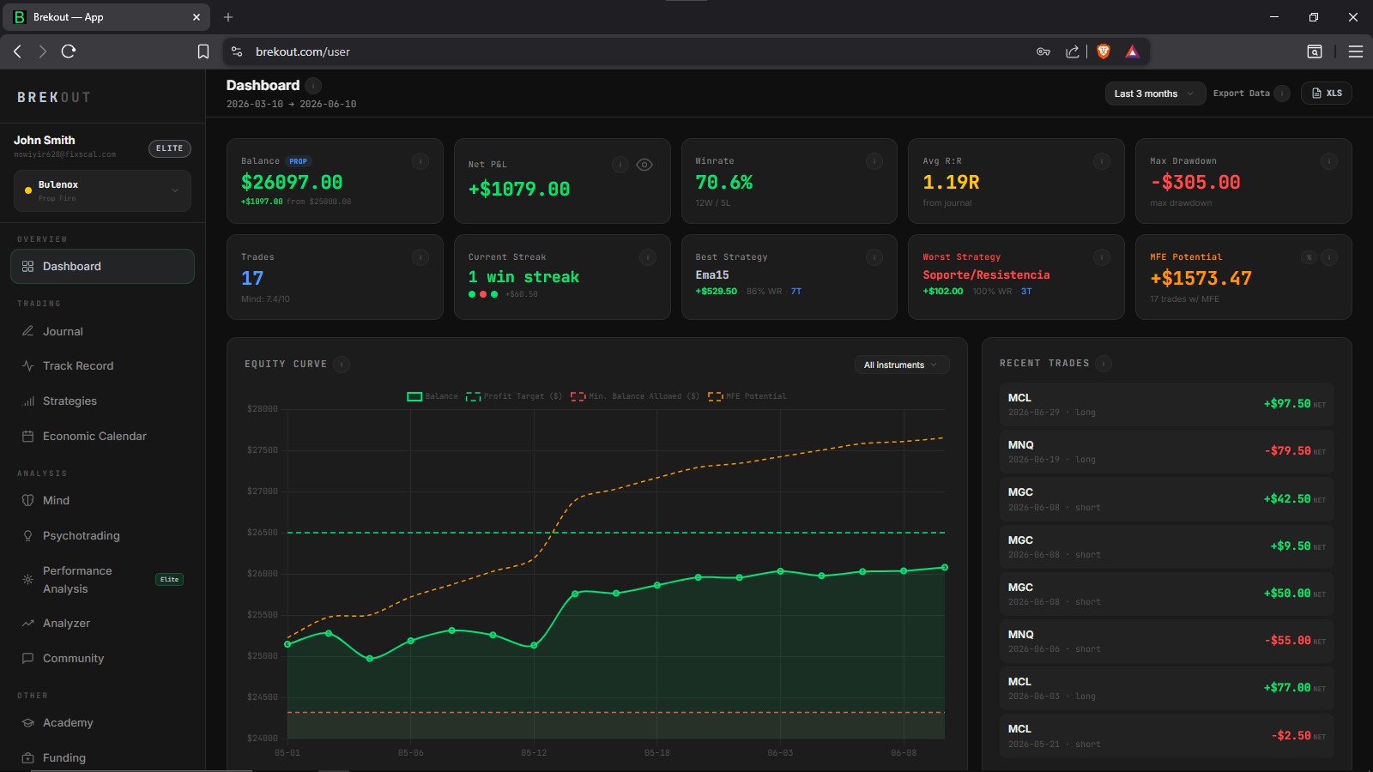Reload the page
Image resolution: width=1373 pixels, height=772 pixels.
point(69,51)
